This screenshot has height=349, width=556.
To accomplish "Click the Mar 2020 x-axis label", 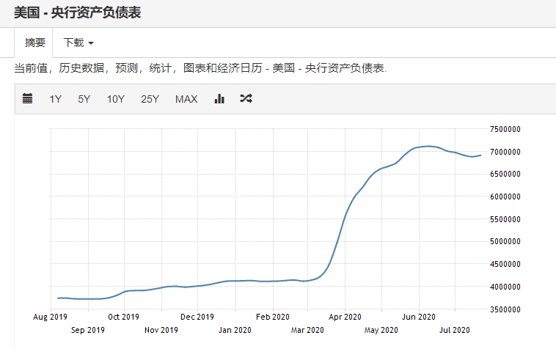I will click(307, 330).
